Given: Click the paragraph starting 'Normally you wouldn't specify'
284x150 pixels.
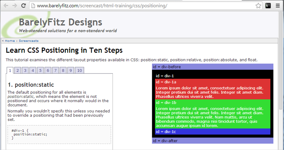Looking at the screenshot, I should 59,115.
